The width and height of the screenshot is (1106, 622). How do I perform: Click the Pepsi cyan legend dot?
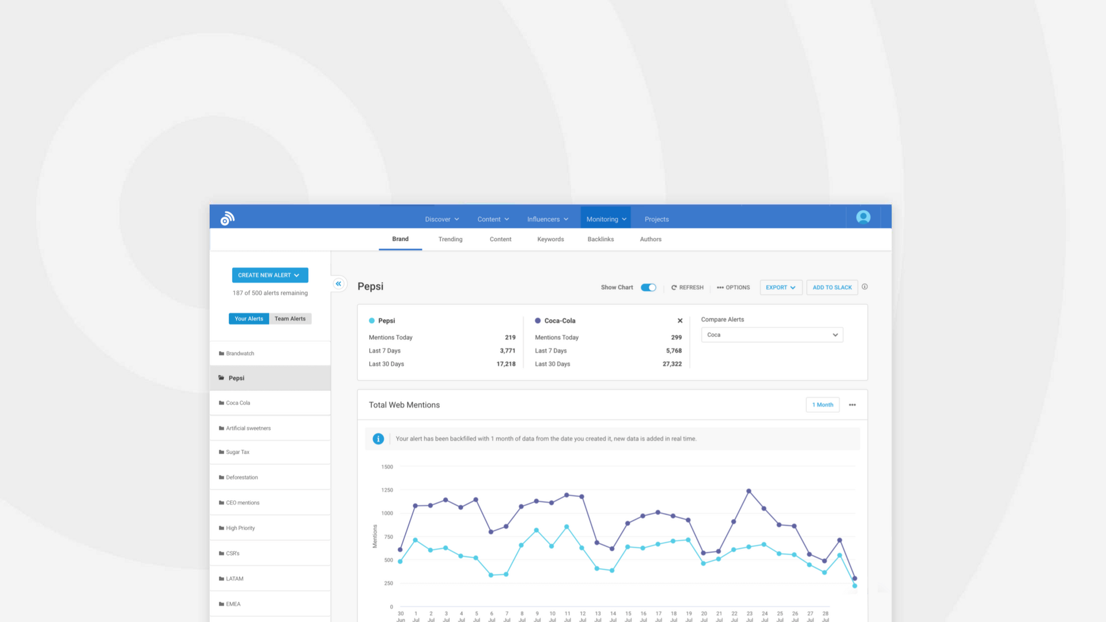tap(372, 321)
